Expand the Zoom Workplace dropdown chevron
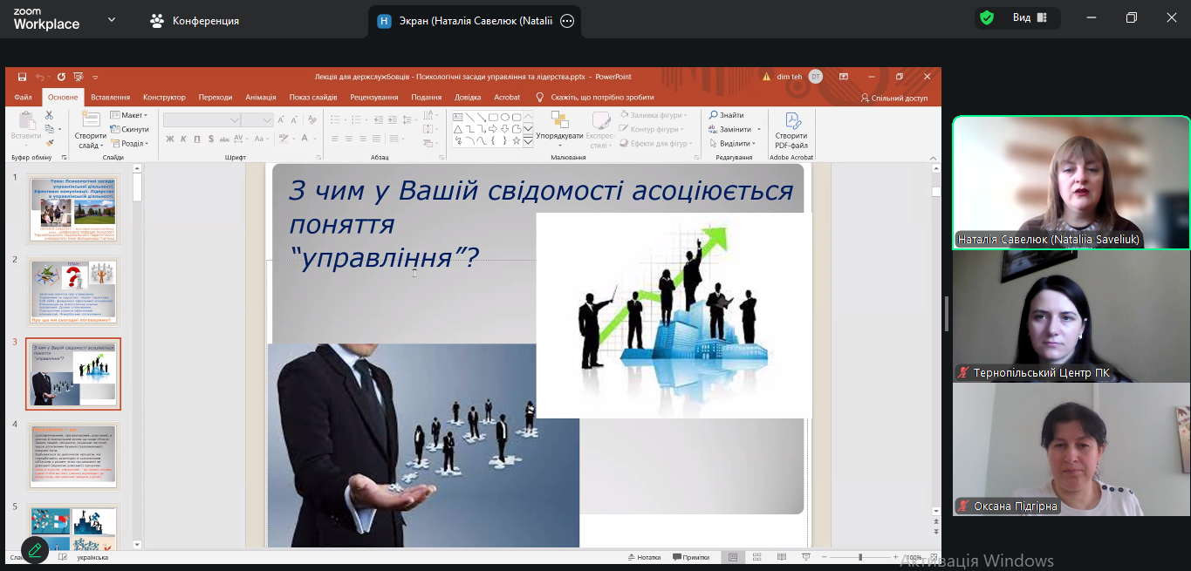The height and width of the screenshot is (571, 1191). 111,19
